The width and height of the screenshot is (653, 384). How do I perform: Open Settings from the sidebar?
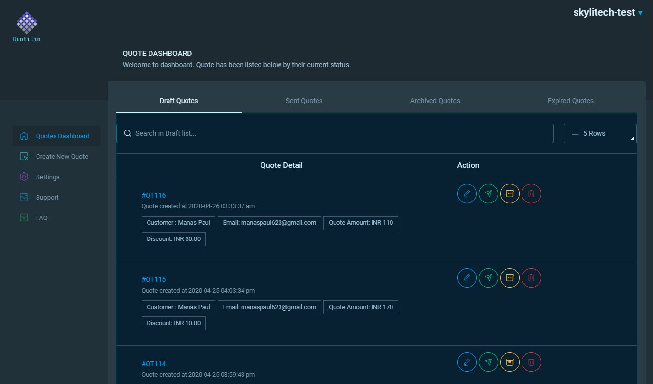(x=48, y=177)
